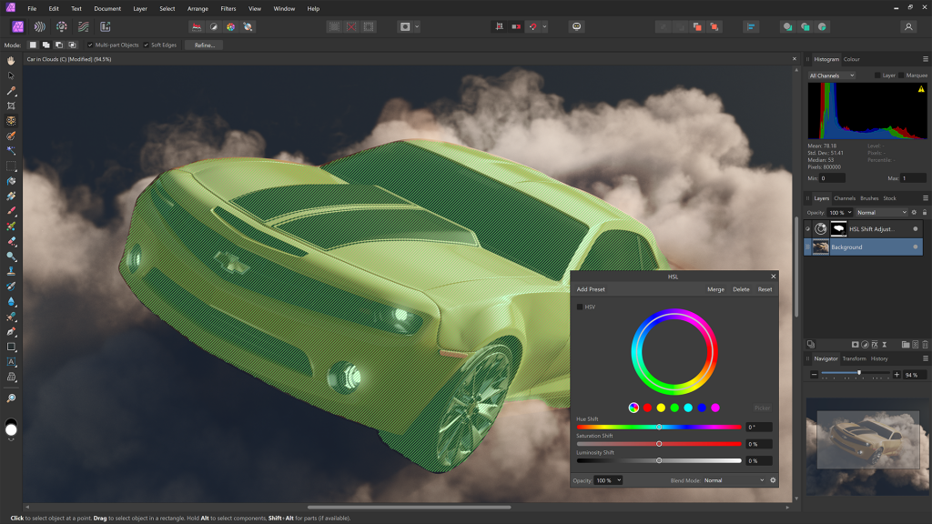This screenshot has width=932, height=524.
Task: Select the Text tool
Action: [x=12, y=361]
